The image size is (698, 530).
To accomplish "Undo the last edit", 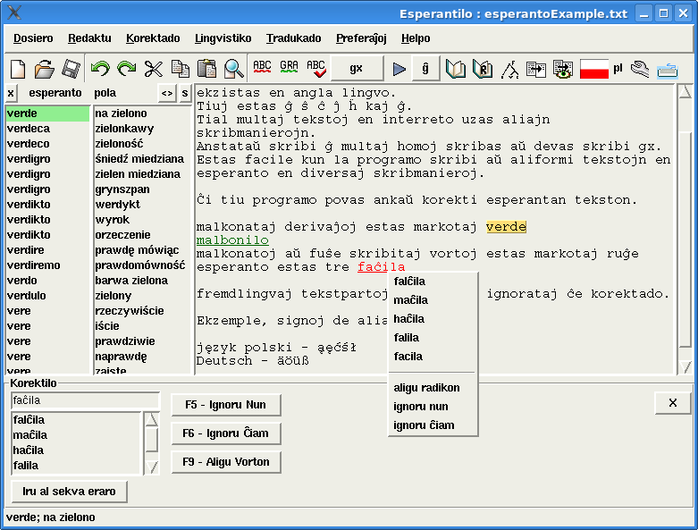I will click(x=100, y=69).
